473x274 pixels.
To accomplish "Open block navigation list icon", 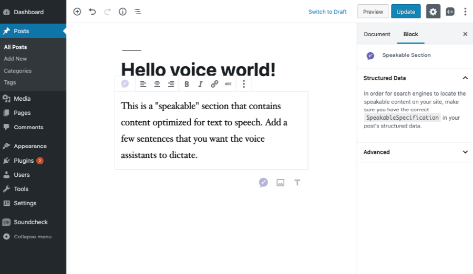I will (x=137, y=12).
